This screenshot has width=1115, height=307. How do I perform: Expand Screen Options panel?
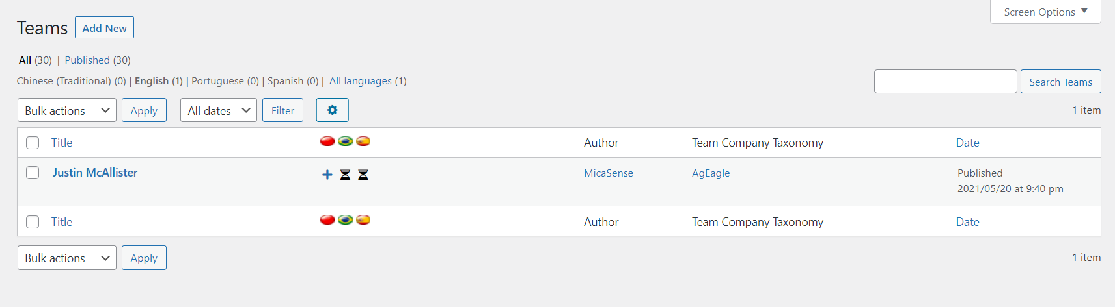(1045, 12)
